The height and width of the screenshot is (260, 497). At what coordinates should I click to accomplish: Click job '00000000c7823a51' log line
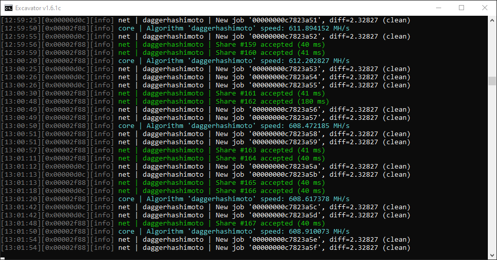click(x=206, y=20)
